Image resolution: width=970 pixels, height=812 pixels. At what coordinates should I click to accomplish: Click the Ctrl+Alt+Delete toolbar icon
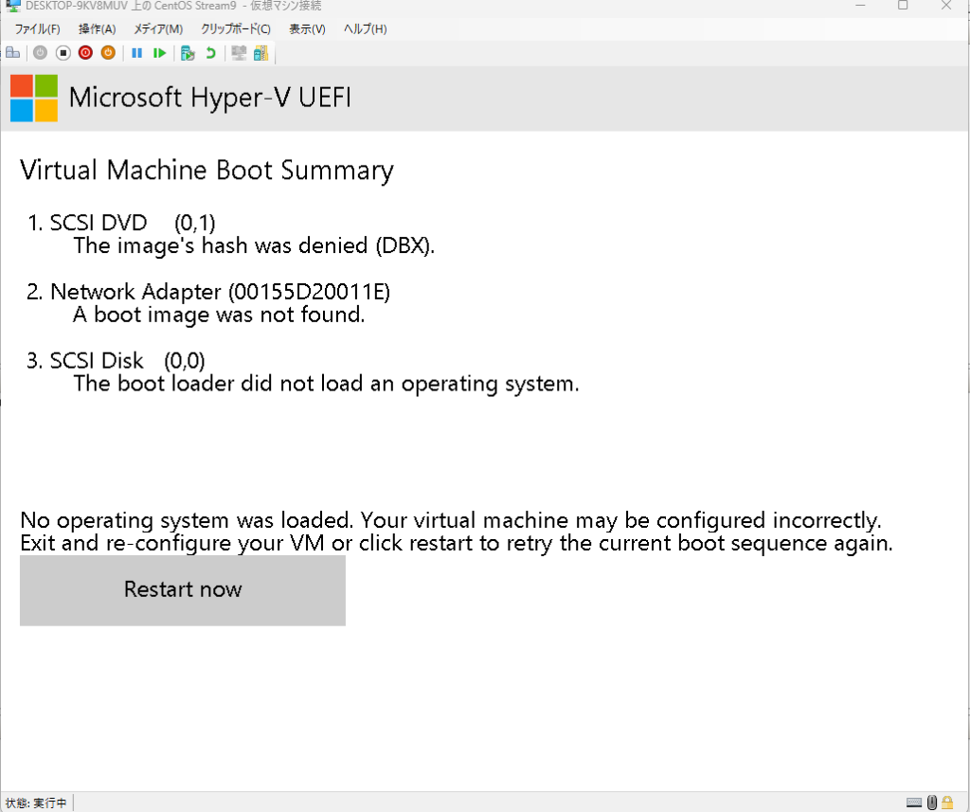12,53
